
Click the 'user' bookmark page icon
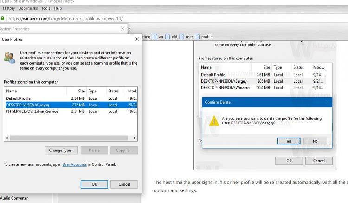[181, 37]
